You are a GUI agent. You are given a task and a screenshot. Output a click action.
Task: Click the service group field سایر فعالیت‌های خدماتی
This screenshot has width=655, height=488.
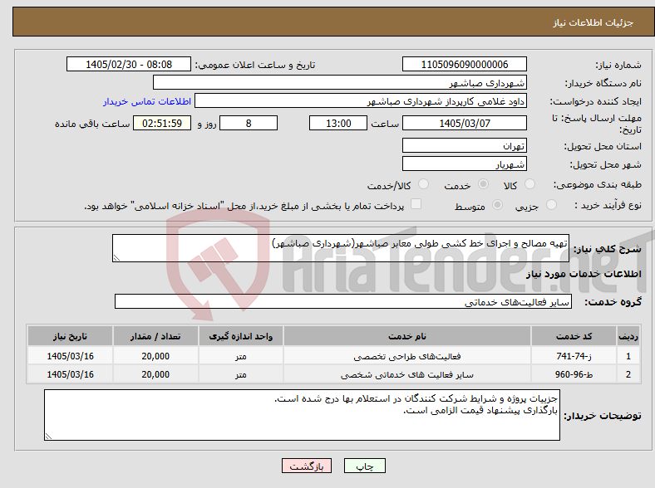[x=343, y=301]
